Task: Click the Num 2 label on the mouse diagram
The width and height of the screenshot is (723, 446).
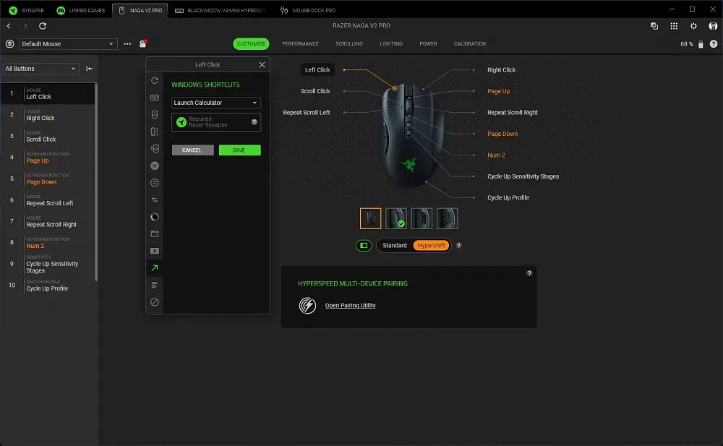Action: tap(496, 155)
